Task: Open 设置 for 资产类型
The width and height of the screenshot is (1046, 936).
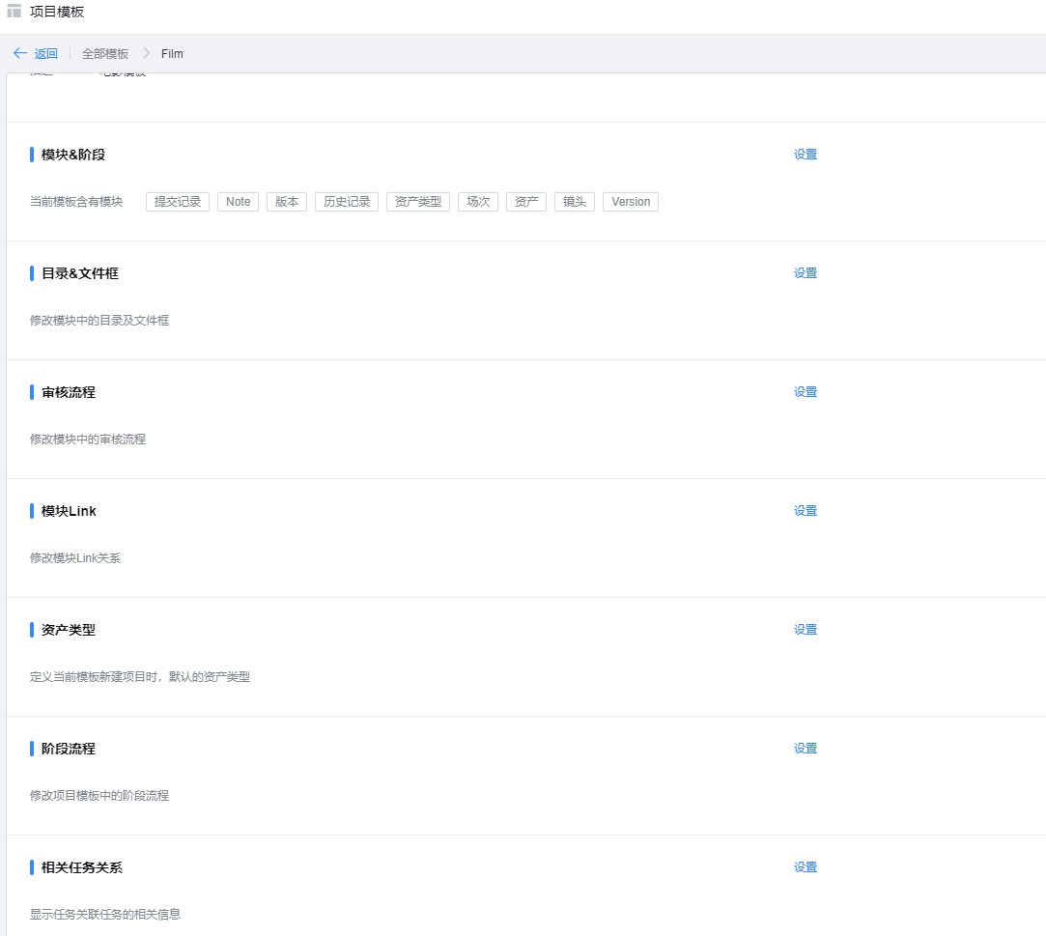Action: (x=806, y=629)
